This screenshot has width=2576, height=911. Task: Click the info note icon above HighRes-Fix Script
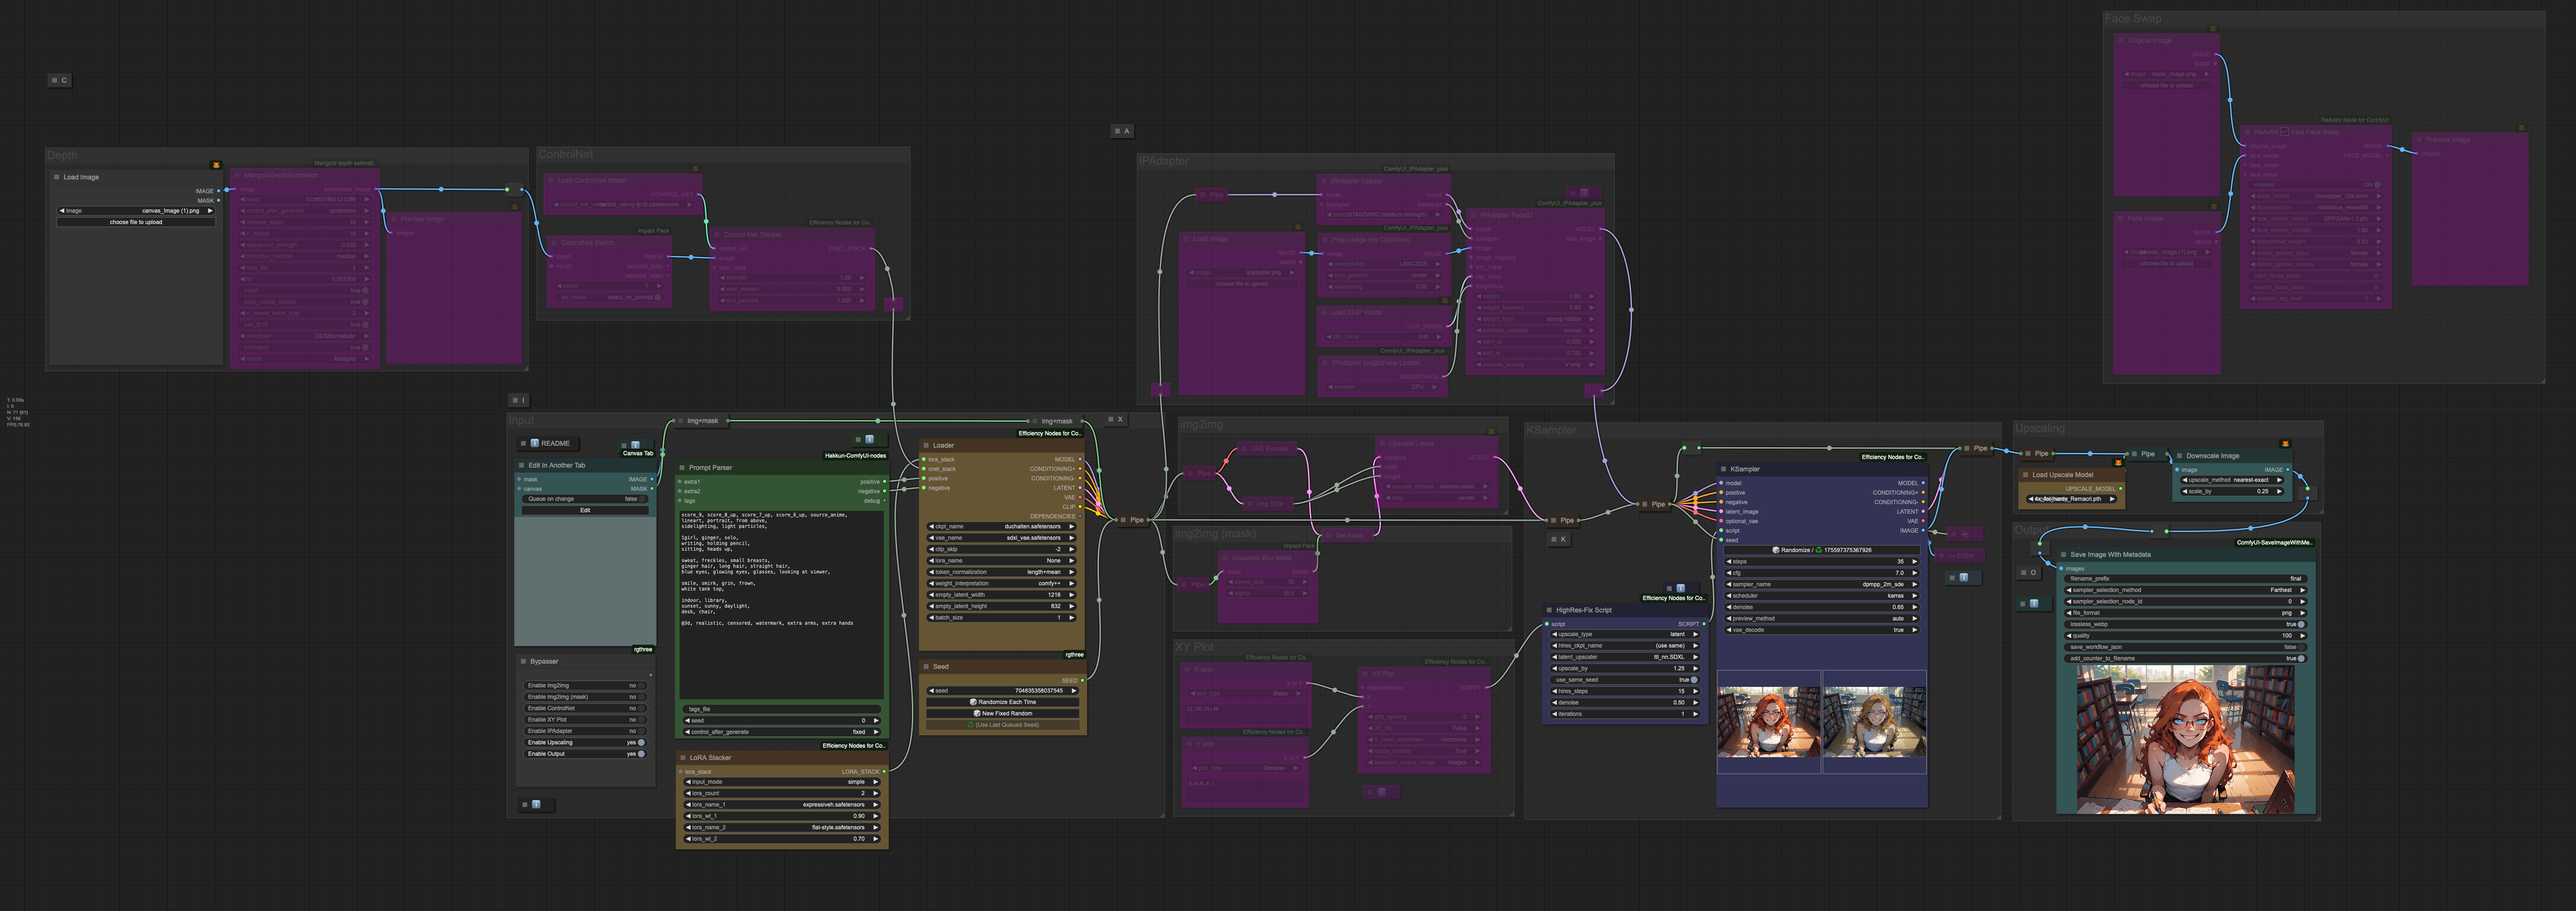coord(1680,588)
